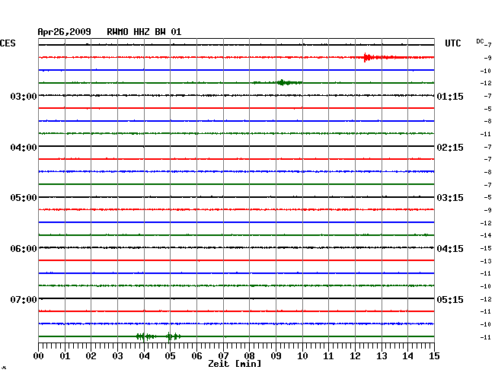The height and width of the screenshot is (376, 495).
Task: Select minute label '06' on time axis
Action: [x=196, y=356]
